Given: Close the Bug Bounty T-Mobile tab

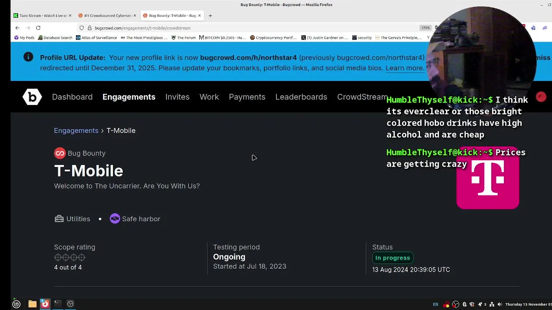Looking at the screenshot, I should pos(199,15).
